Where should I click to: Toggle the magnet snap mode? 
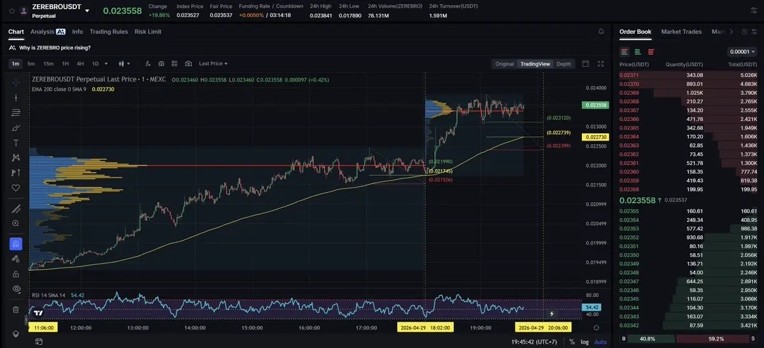[x=16, y=244]
